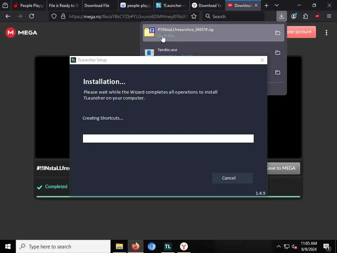Open Firefox View icon at tab strip start

pos(5,5)
